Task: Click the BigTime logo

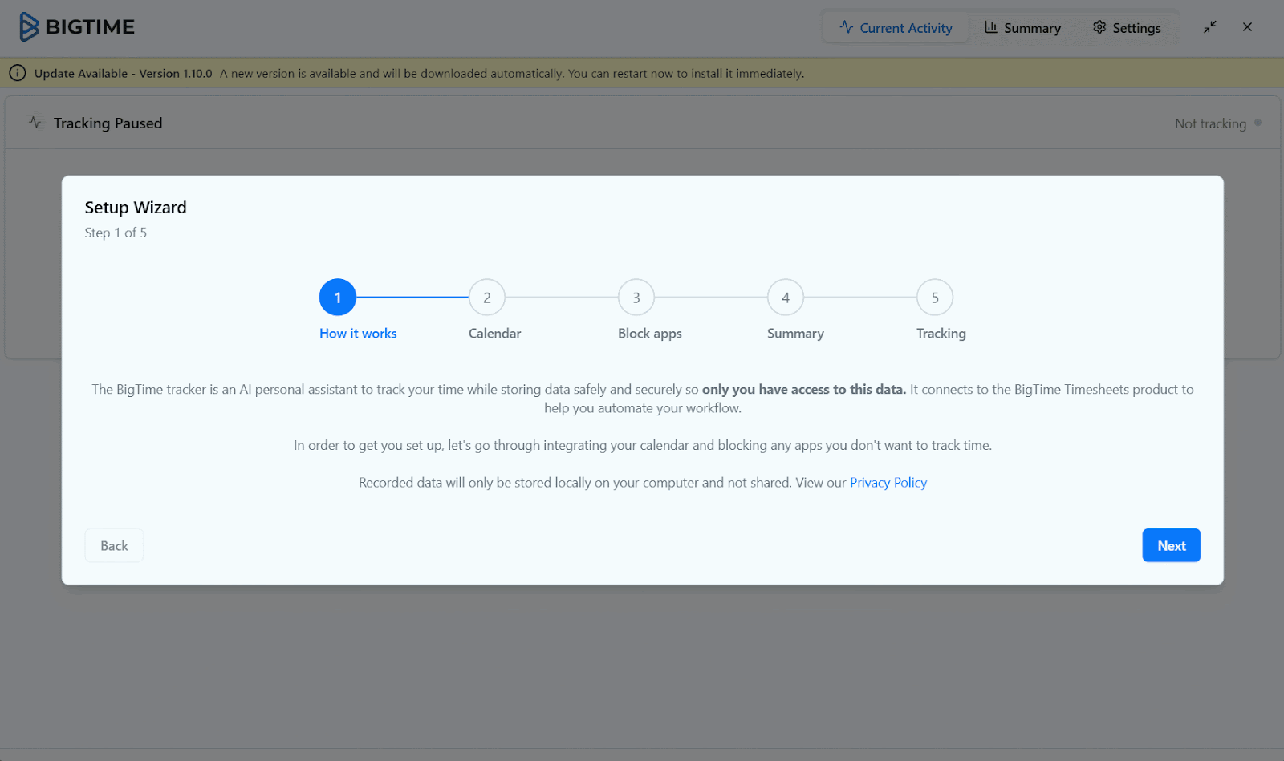Action: [76, 26]
